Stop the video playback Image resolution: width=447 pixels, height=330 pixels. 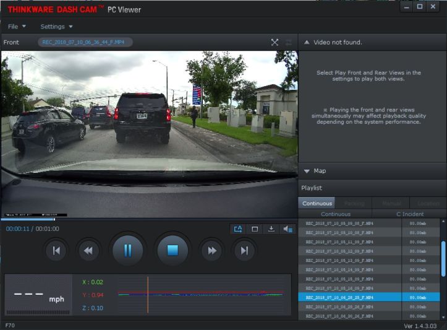[x=172, y=250]
